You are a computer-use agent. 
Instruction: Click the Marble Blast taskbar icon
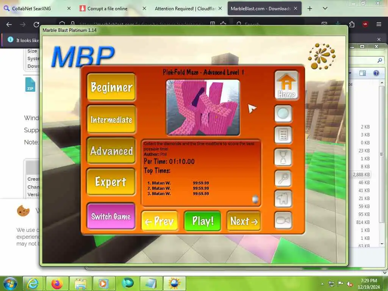coord(174,283)
